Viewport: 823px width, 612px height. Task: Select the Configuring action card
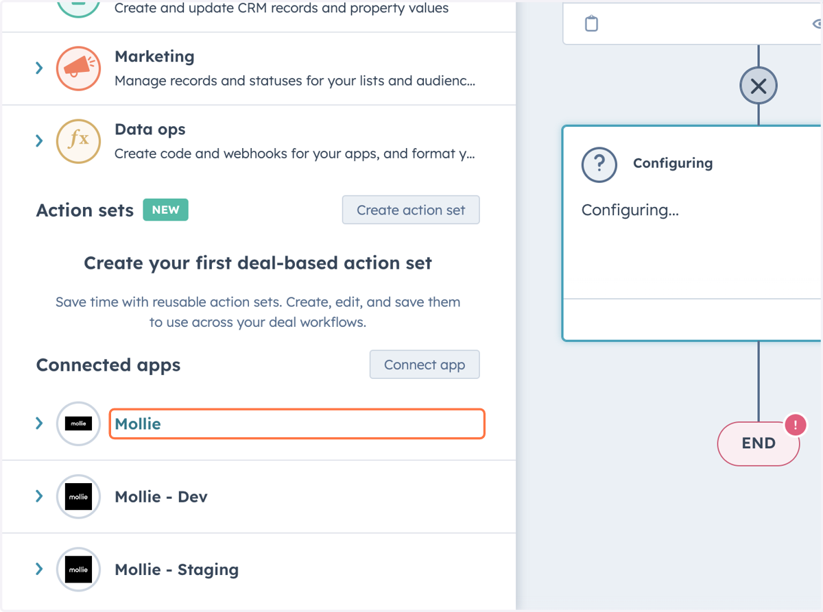coord(692,233)
